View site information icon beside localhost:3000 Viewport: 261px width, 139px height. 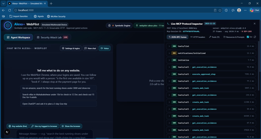click(16, 10)
